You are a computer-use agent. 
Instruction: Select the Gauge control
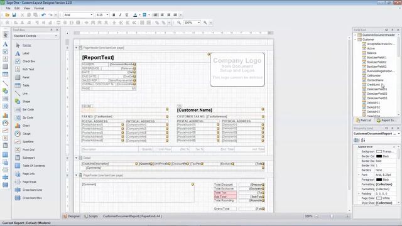[26, 134]
